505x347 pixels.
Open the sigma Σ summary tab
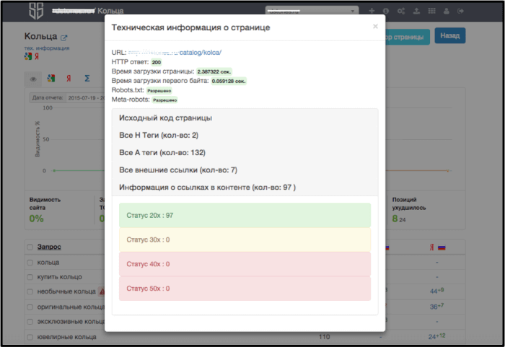[87, 79]
